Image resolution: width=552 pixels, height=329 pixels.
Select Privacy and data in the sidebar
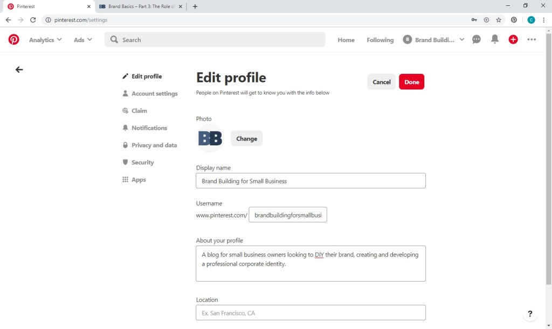154,145
